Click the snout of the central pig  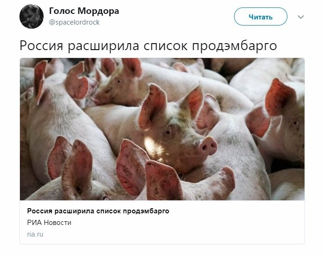[208, 146]
